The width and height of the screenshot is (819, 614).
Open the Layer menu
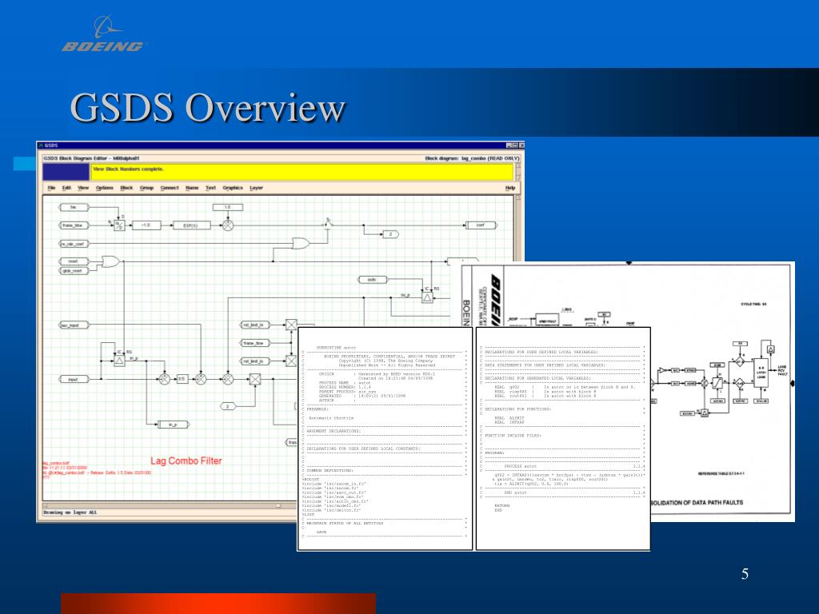256,188
